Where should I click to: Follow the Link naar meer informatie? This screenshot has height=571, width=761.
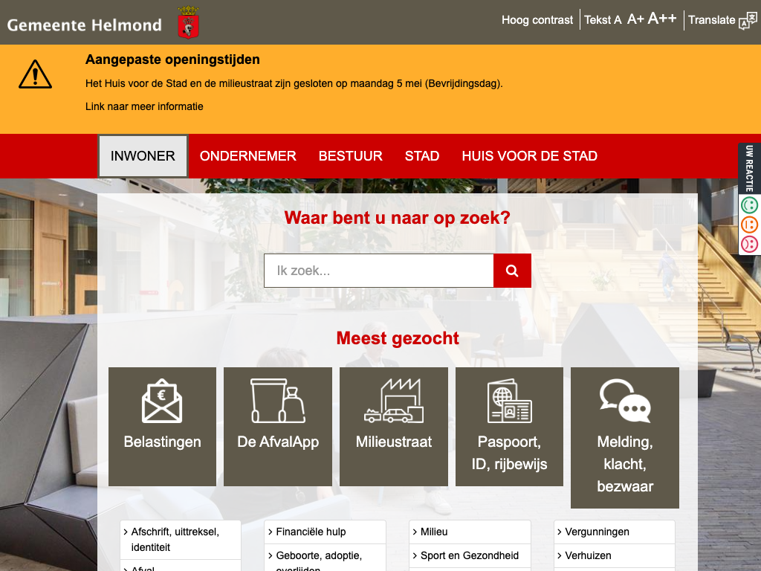tap(144, 106)
